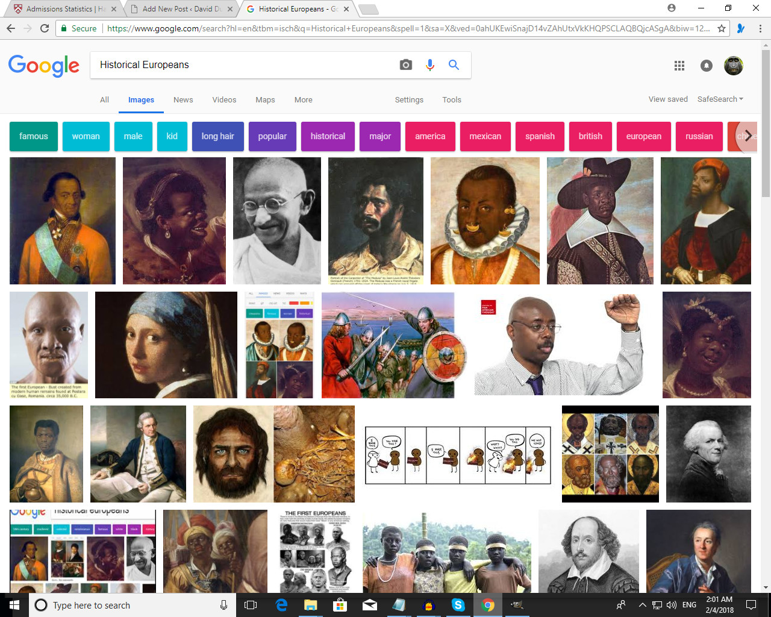
Task: Click Type here to search taskbar box
Action: pos(133,605)
